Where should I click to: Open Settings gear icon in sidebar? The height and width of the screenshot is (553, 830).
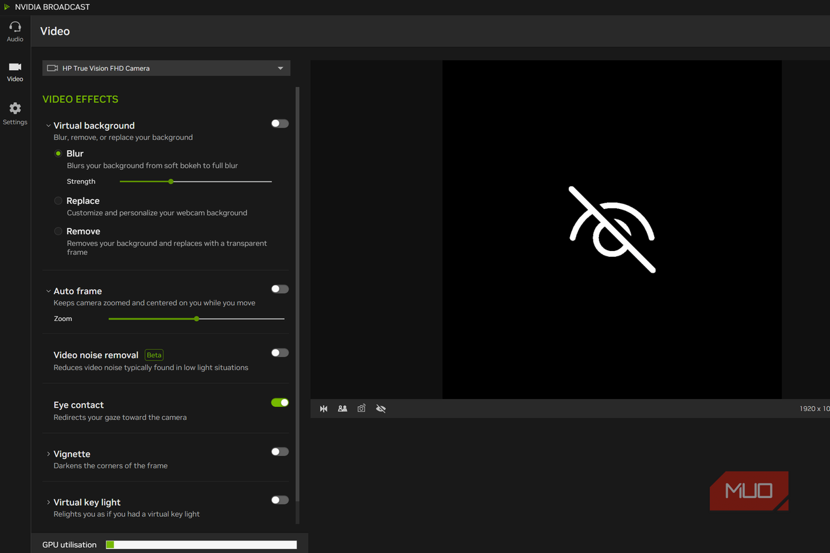[x=15, y=108]
